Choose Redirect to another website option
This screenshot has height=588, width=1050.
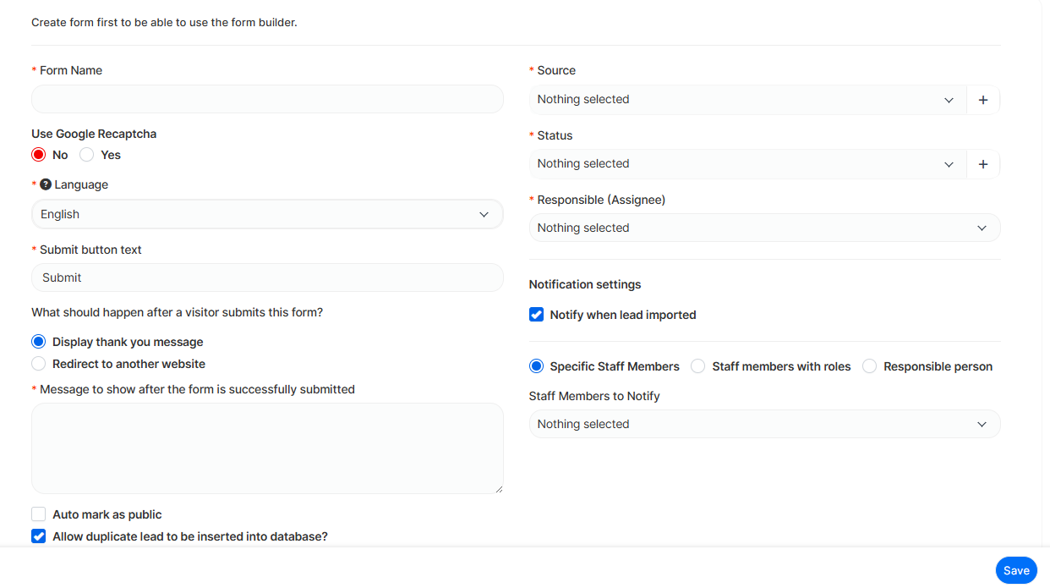39,364
